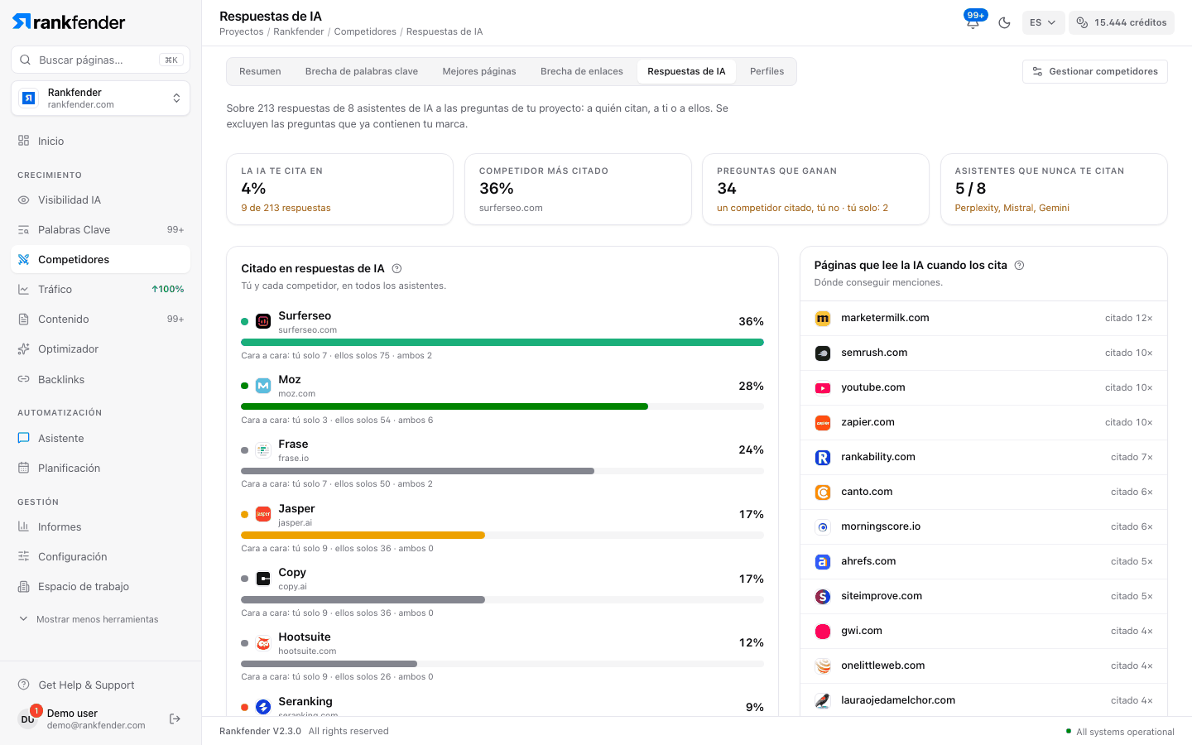Select the rankability.com row
Screen dimensions: 1192x745
983,457
